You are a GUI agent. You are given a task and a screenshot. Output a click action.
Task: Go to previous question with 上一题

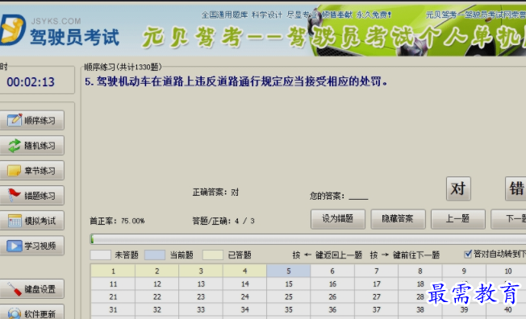coord(458,219)
